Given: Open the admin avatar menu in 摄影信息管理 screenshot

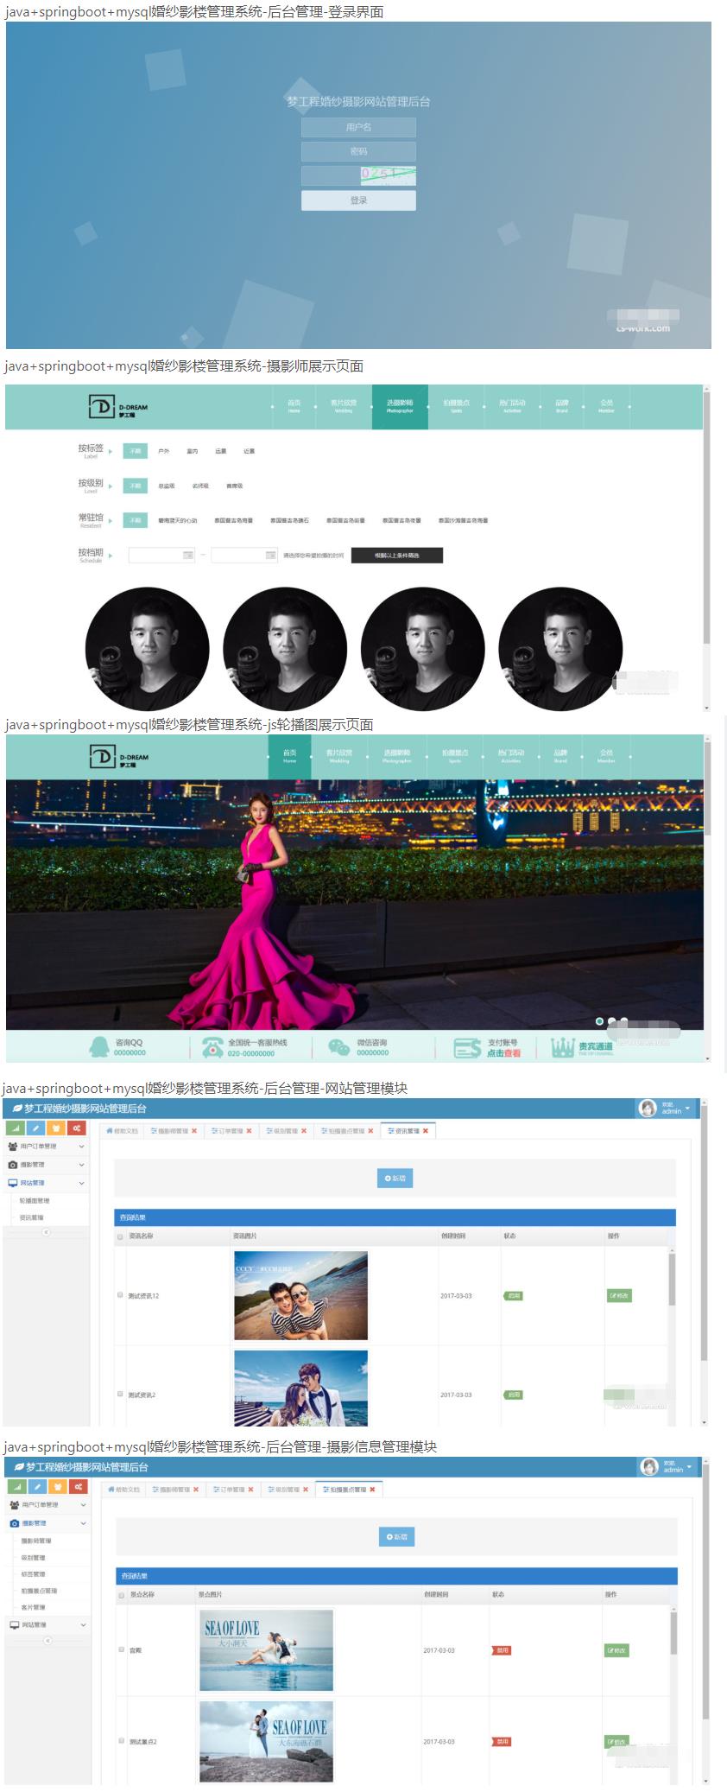Looking at the screenshot, I should coord(666,1467).
